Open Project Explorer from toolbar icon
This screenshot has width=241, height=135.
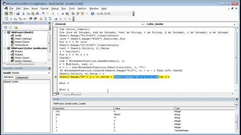point(73,13)
